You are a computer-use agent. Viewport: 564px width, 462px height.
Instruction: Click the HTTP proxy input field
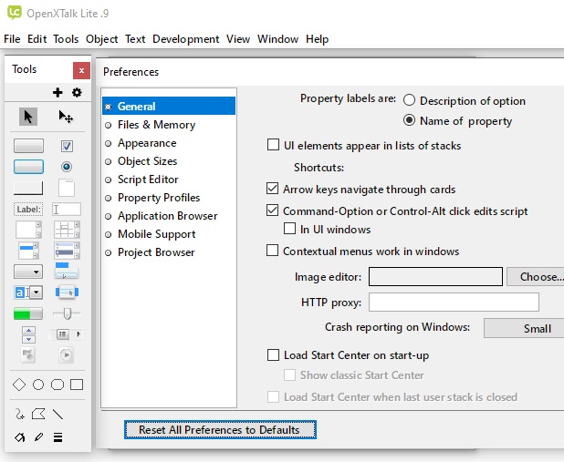[x=454, y=303]
